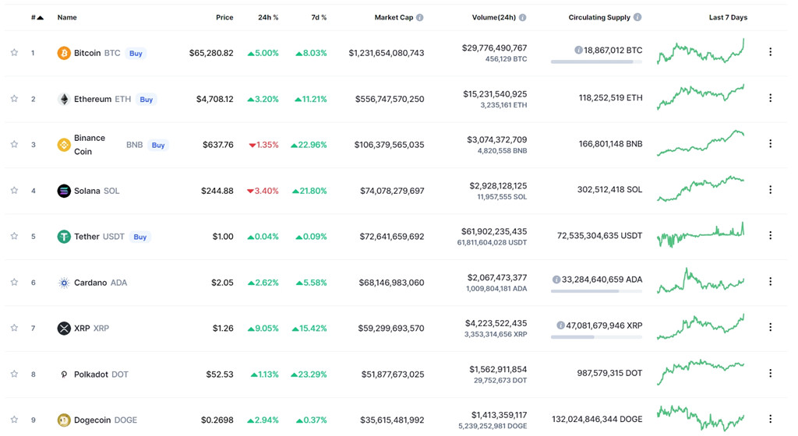Viewport: 798px width, 436px height.
Task: Open Market Cap info tooltip icon
Action: (419, 17)
